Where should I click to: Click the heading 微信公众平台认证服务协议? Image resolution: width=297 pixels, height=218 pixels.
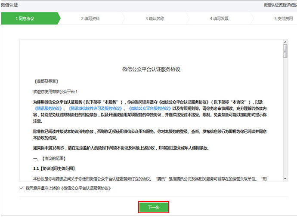(x=151, y=70)
